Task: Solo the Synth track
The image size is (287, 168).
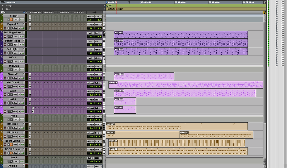Action: (x=8, y=95)
